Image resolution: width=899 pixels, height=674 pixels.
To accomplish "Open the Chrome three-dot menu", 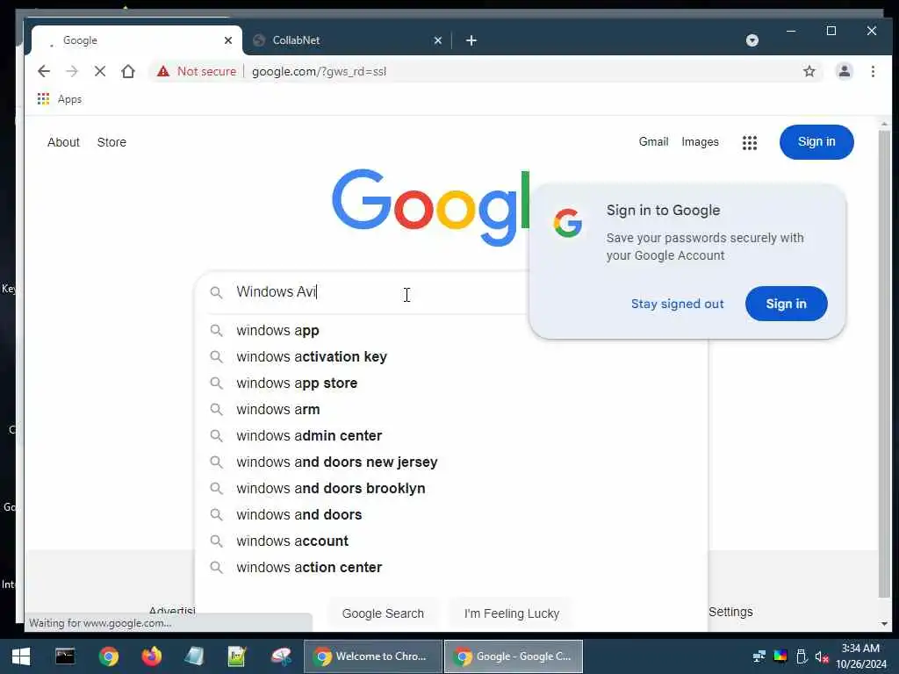I will [873, 71].
